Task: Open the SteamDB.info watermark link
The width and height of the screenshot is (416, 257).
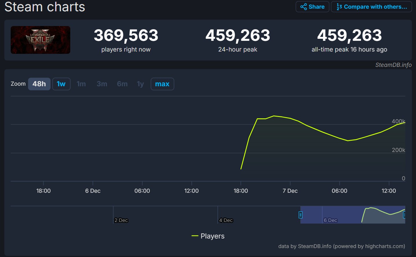Action: pos(393,65)
